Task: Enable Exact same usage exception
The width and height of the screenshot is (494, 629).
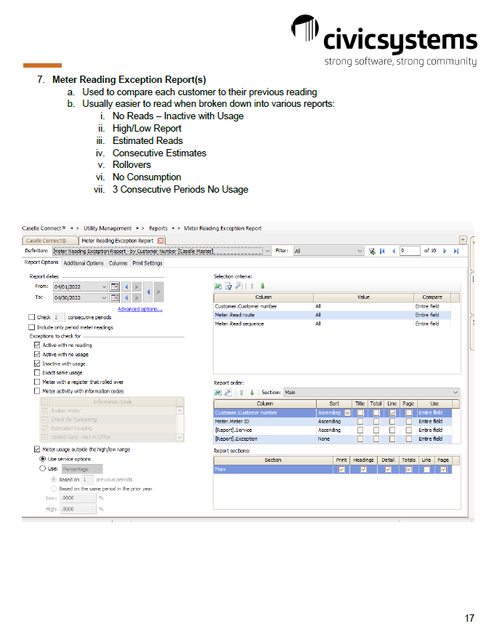Action: pos(37,372)
